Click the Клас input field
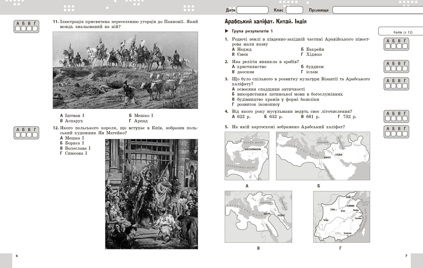The width and height of the screenshot is (423, 268). click(294, 10)
